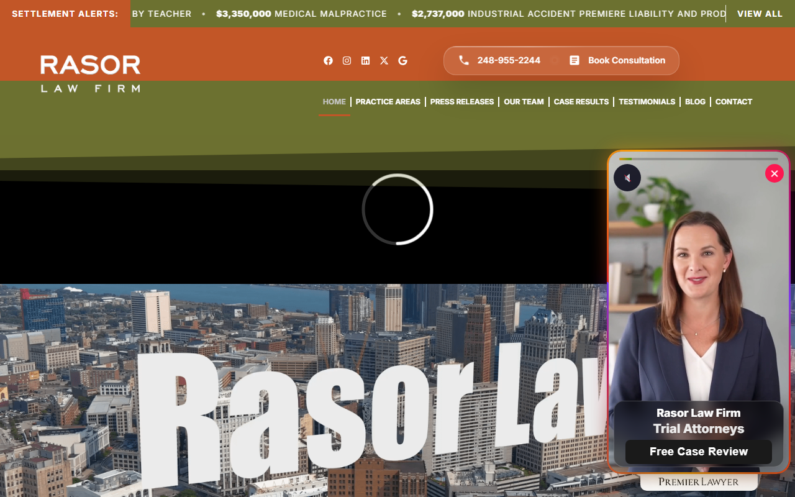Click the Rasor Law Firm logo

[91, 73]
